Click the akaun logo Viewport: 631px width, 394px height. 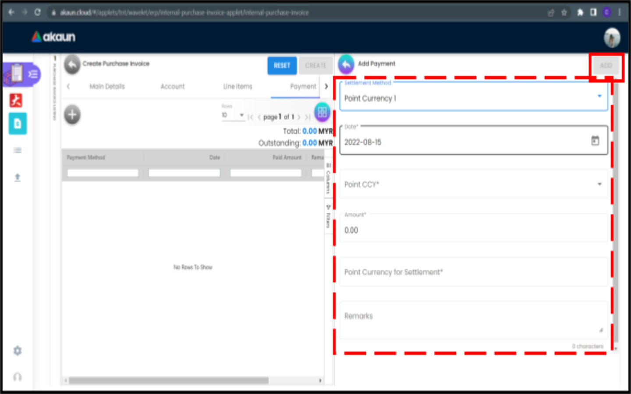point(53,37)
